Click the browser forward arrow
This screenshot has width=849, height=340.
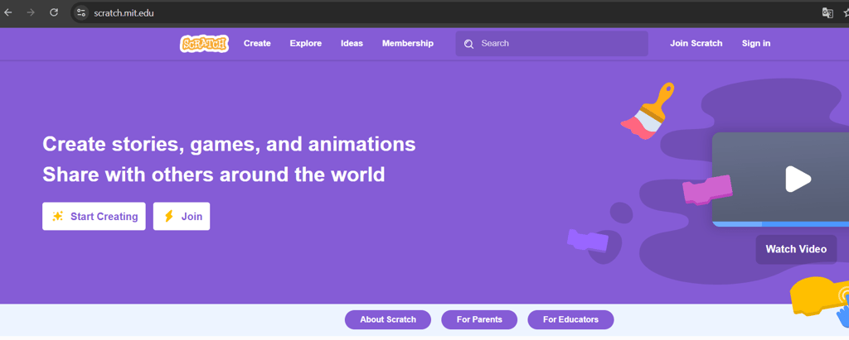(31, 12)
